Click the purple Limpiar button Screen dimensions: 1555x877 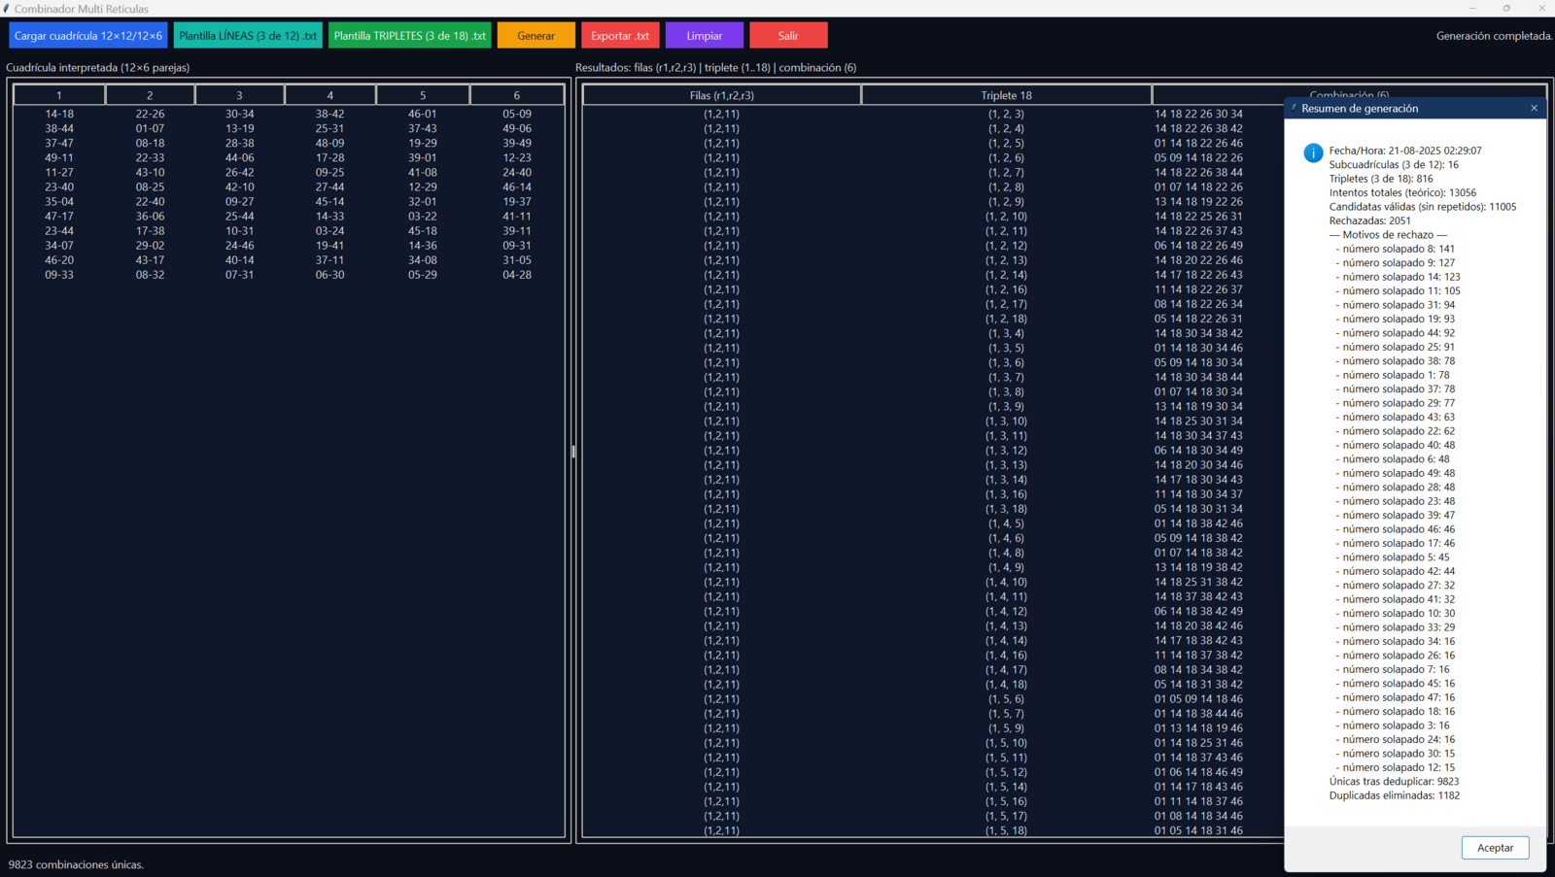tap(705, 36)
